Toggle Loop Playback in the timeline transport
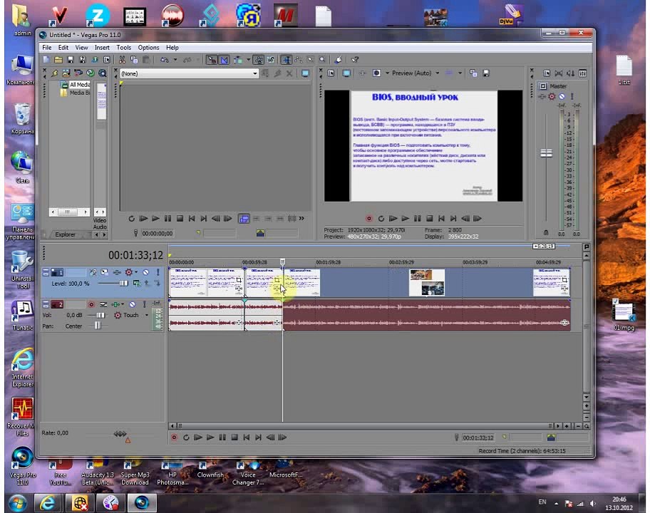650x513 pixels. tap(186, 437)
